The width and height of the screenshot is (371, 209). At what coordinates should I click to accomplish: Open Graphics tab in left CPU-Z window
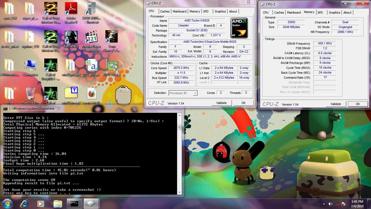(x=220, y=11)
